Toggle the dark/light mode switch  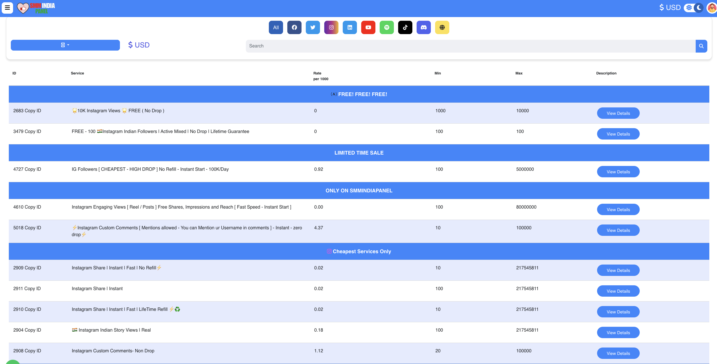(x=694, y=8)
